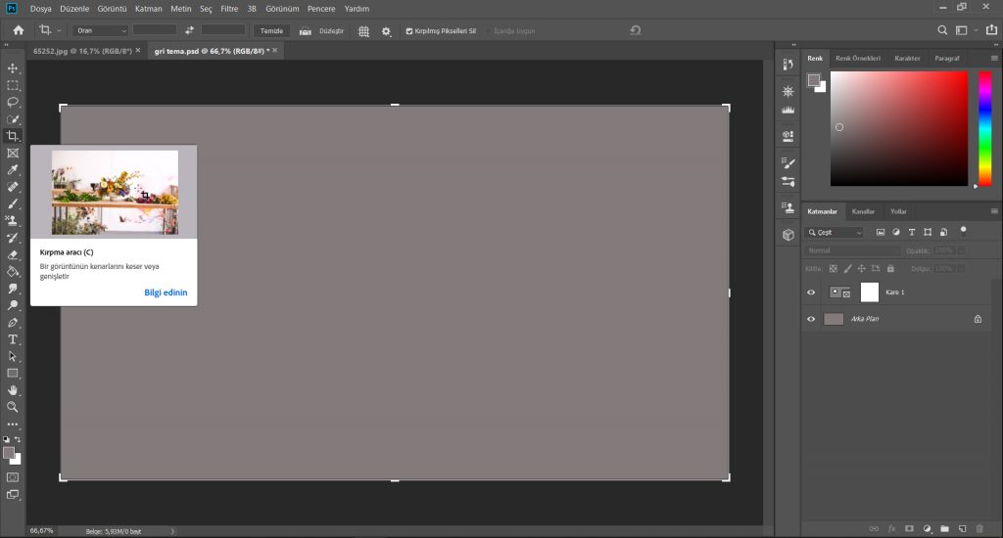This screenshot has height=538, width=1003.
Task: Activate the Hand tool
Action: click(13, 390)
